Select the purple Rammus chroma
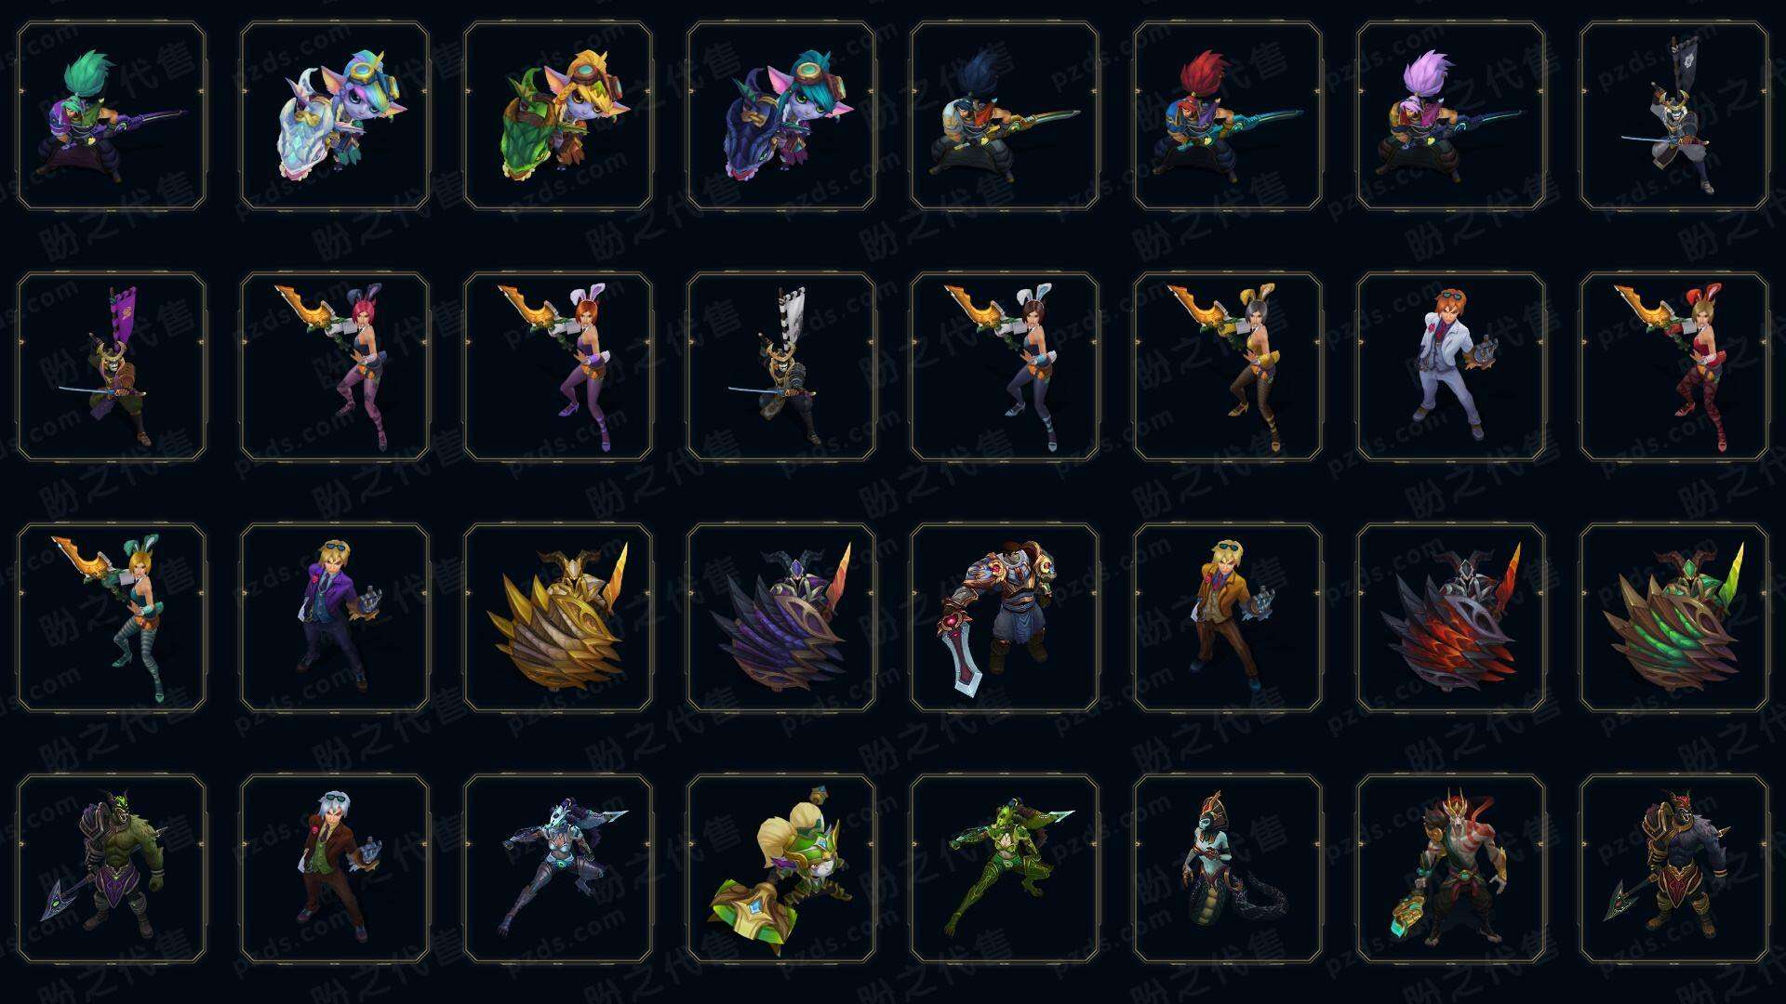 [x=781, y=617]
